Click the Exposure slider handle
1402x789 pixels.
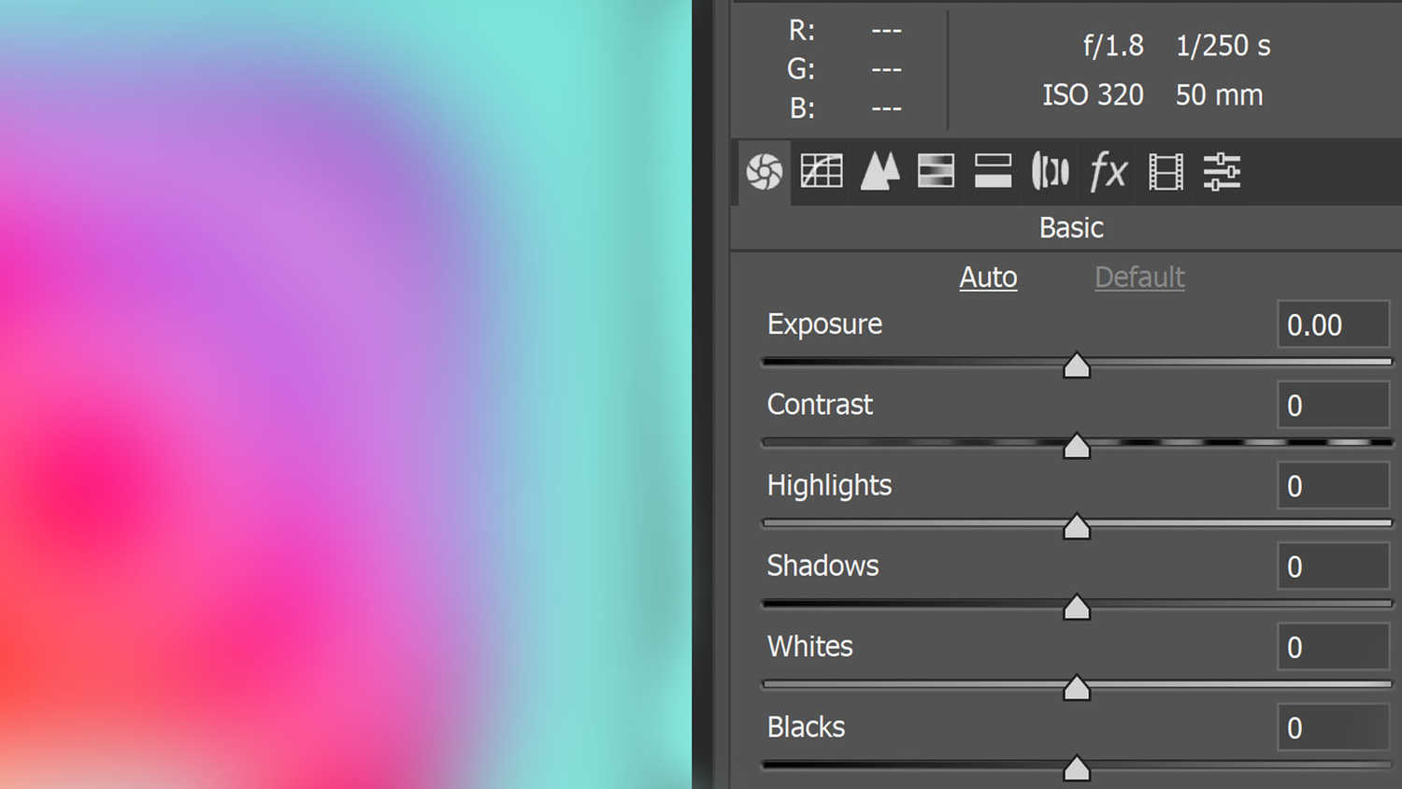[x=1077, y=366]
